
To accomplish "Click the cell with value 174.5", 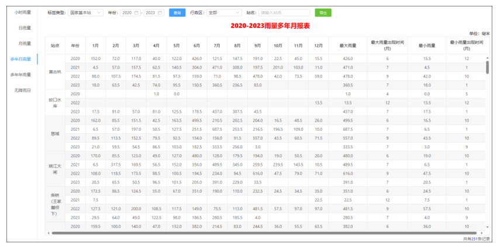I will (x=136, y=76).
